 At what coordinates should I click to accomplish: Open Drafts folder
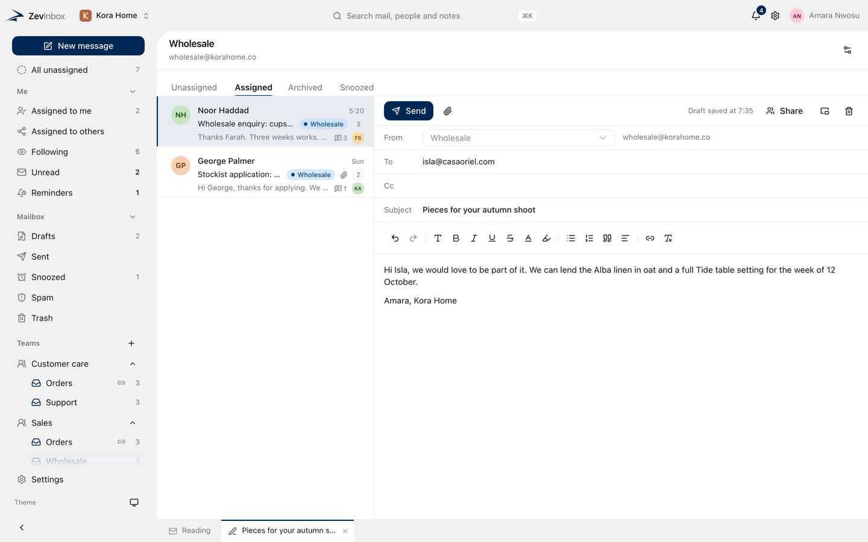tap(78, 236)
